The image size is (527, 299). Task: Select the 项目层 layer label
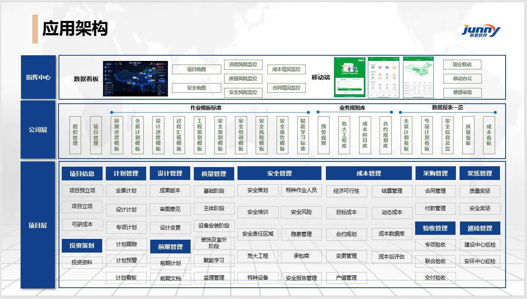(38, 225)
